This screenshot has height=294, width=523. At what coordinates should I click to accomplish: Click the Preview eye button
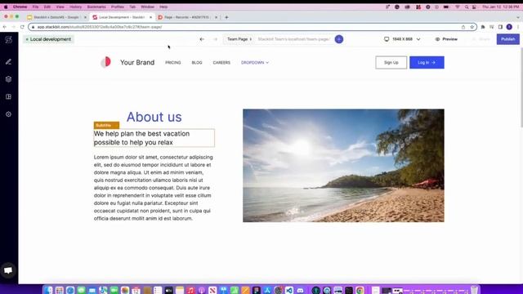point(446,39)
